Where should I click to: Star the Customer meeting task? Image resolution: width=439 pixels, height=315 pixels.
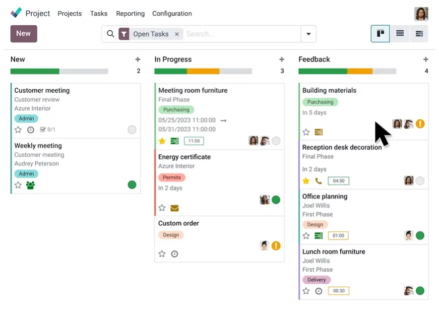[18, 130]
